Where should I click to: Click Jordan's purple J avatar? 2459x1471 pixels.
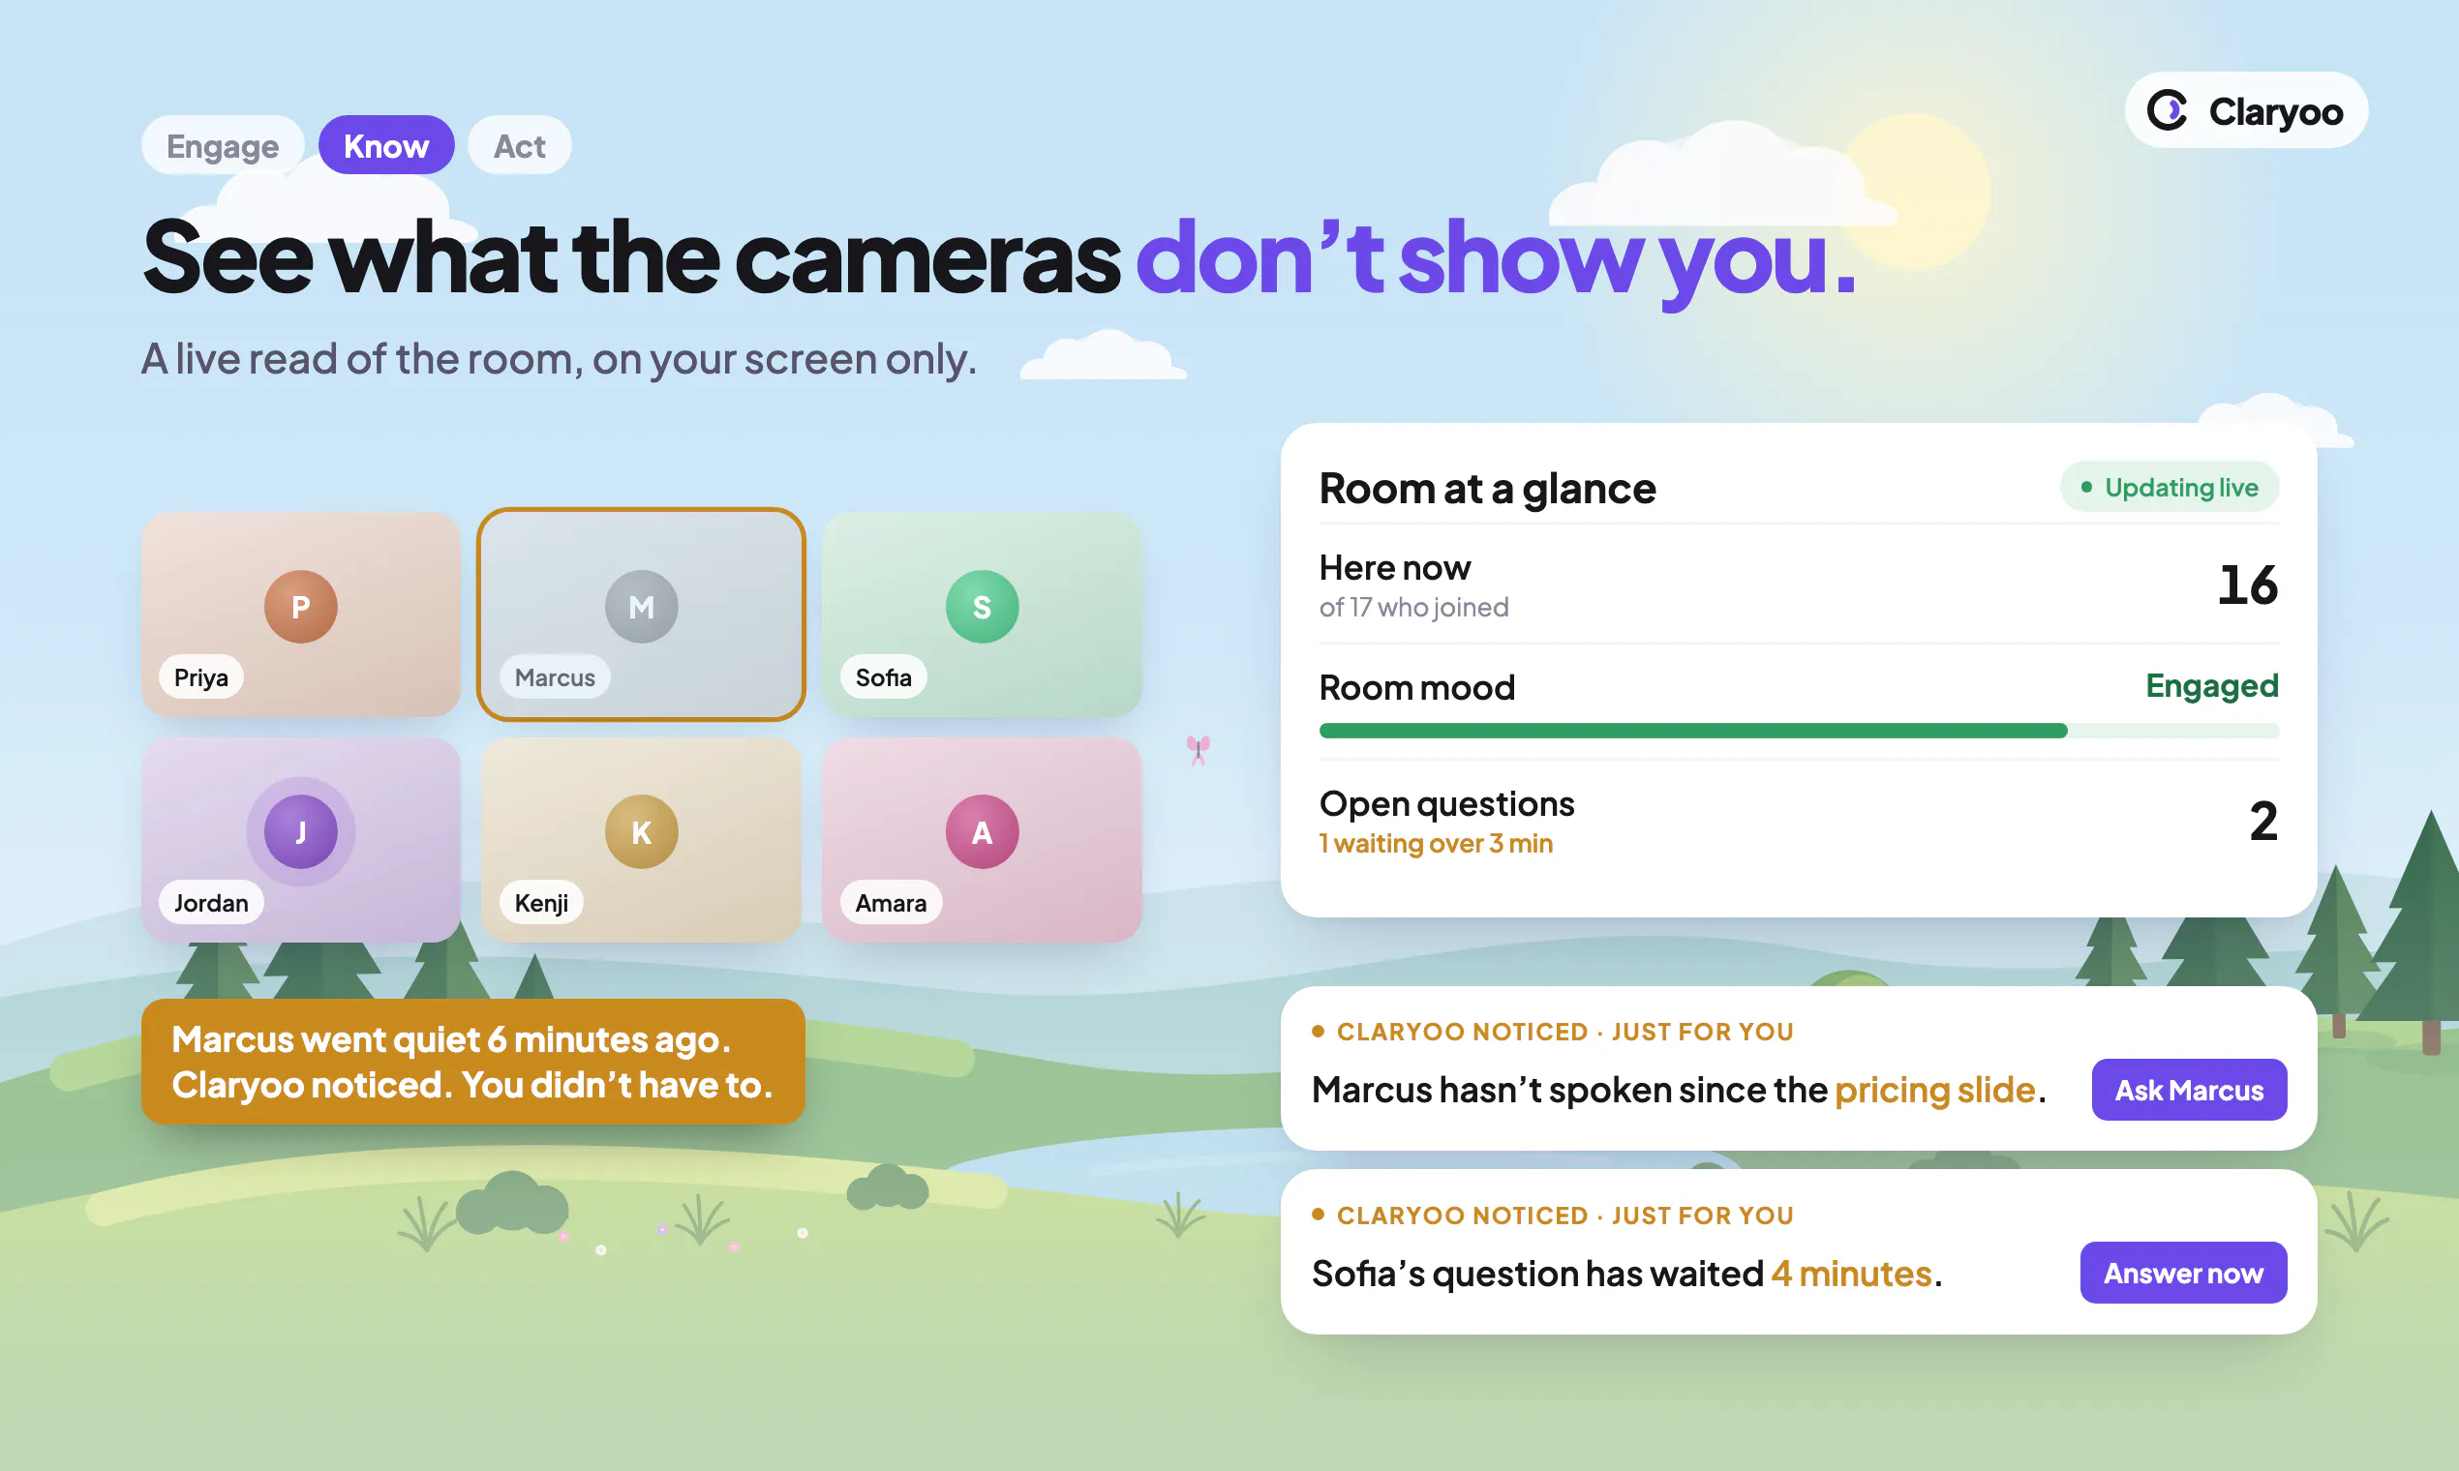click(x=300, y=831)
